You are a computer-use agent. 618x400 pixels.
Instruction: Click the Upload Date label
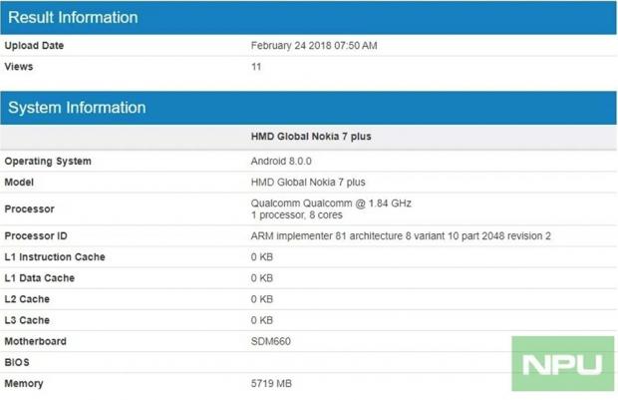point(34,46)
